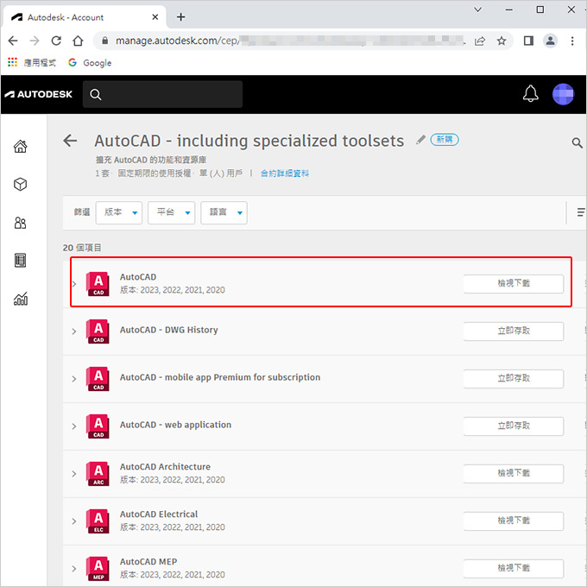This screenshot has width=587, height=587.
Task: Bookmark this page with the star
Action: click(502, 41)
